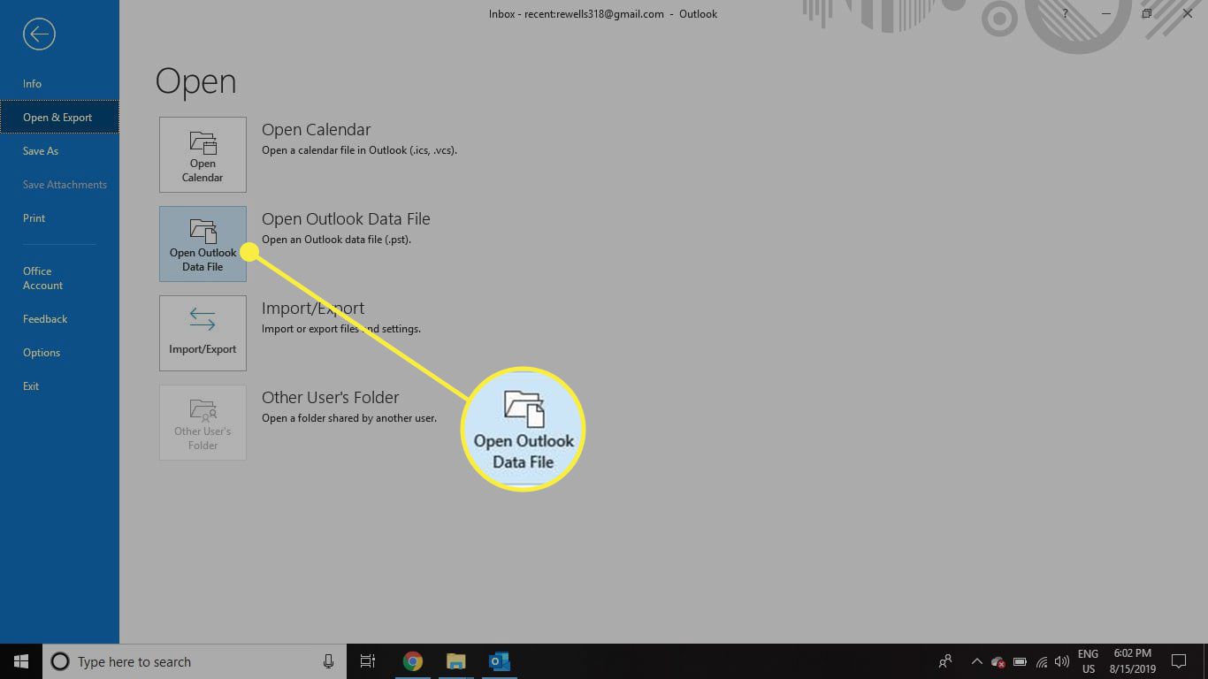Click the battery icon in tray
The height and width of the screenshot is (679, 1208).
(1020, 661)
